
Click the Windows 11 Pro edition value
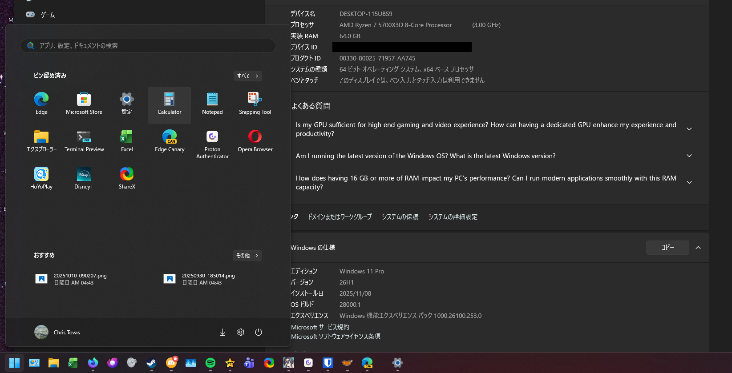[362, 271]
